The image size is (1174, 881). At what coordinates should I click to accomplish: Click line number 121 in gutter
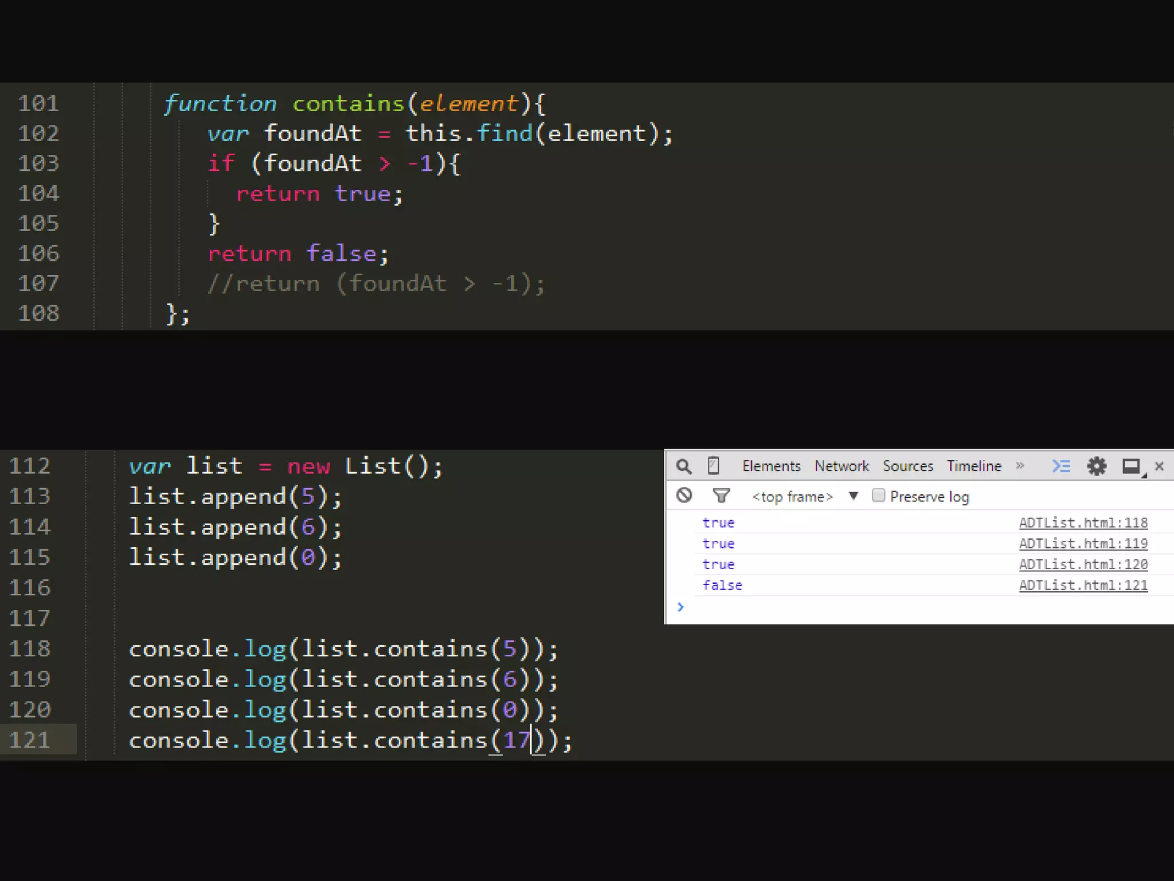pyautogui.click(x=30, y=740)
